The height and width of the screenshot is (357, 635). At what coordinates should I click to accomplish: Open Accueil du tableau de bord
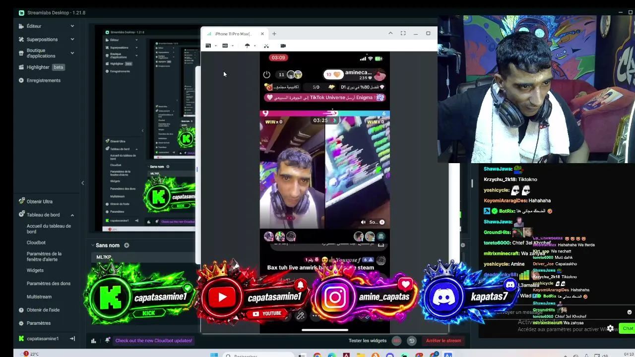tap(49, 229)
